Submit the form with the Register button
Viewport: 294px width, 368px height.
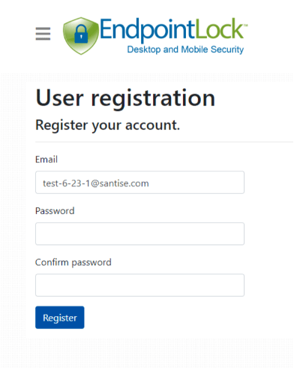(60, 318)
